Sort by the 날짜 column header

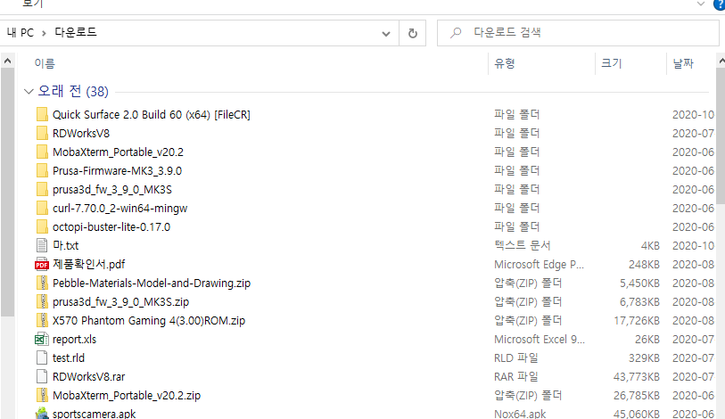[683, 63]
